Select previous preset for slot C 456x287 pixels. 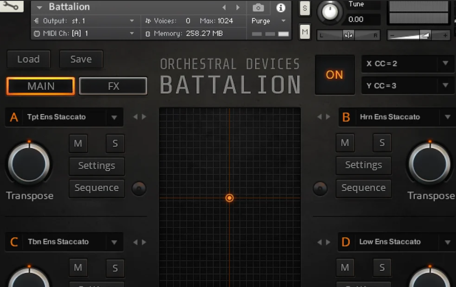[x=135, y=242]
